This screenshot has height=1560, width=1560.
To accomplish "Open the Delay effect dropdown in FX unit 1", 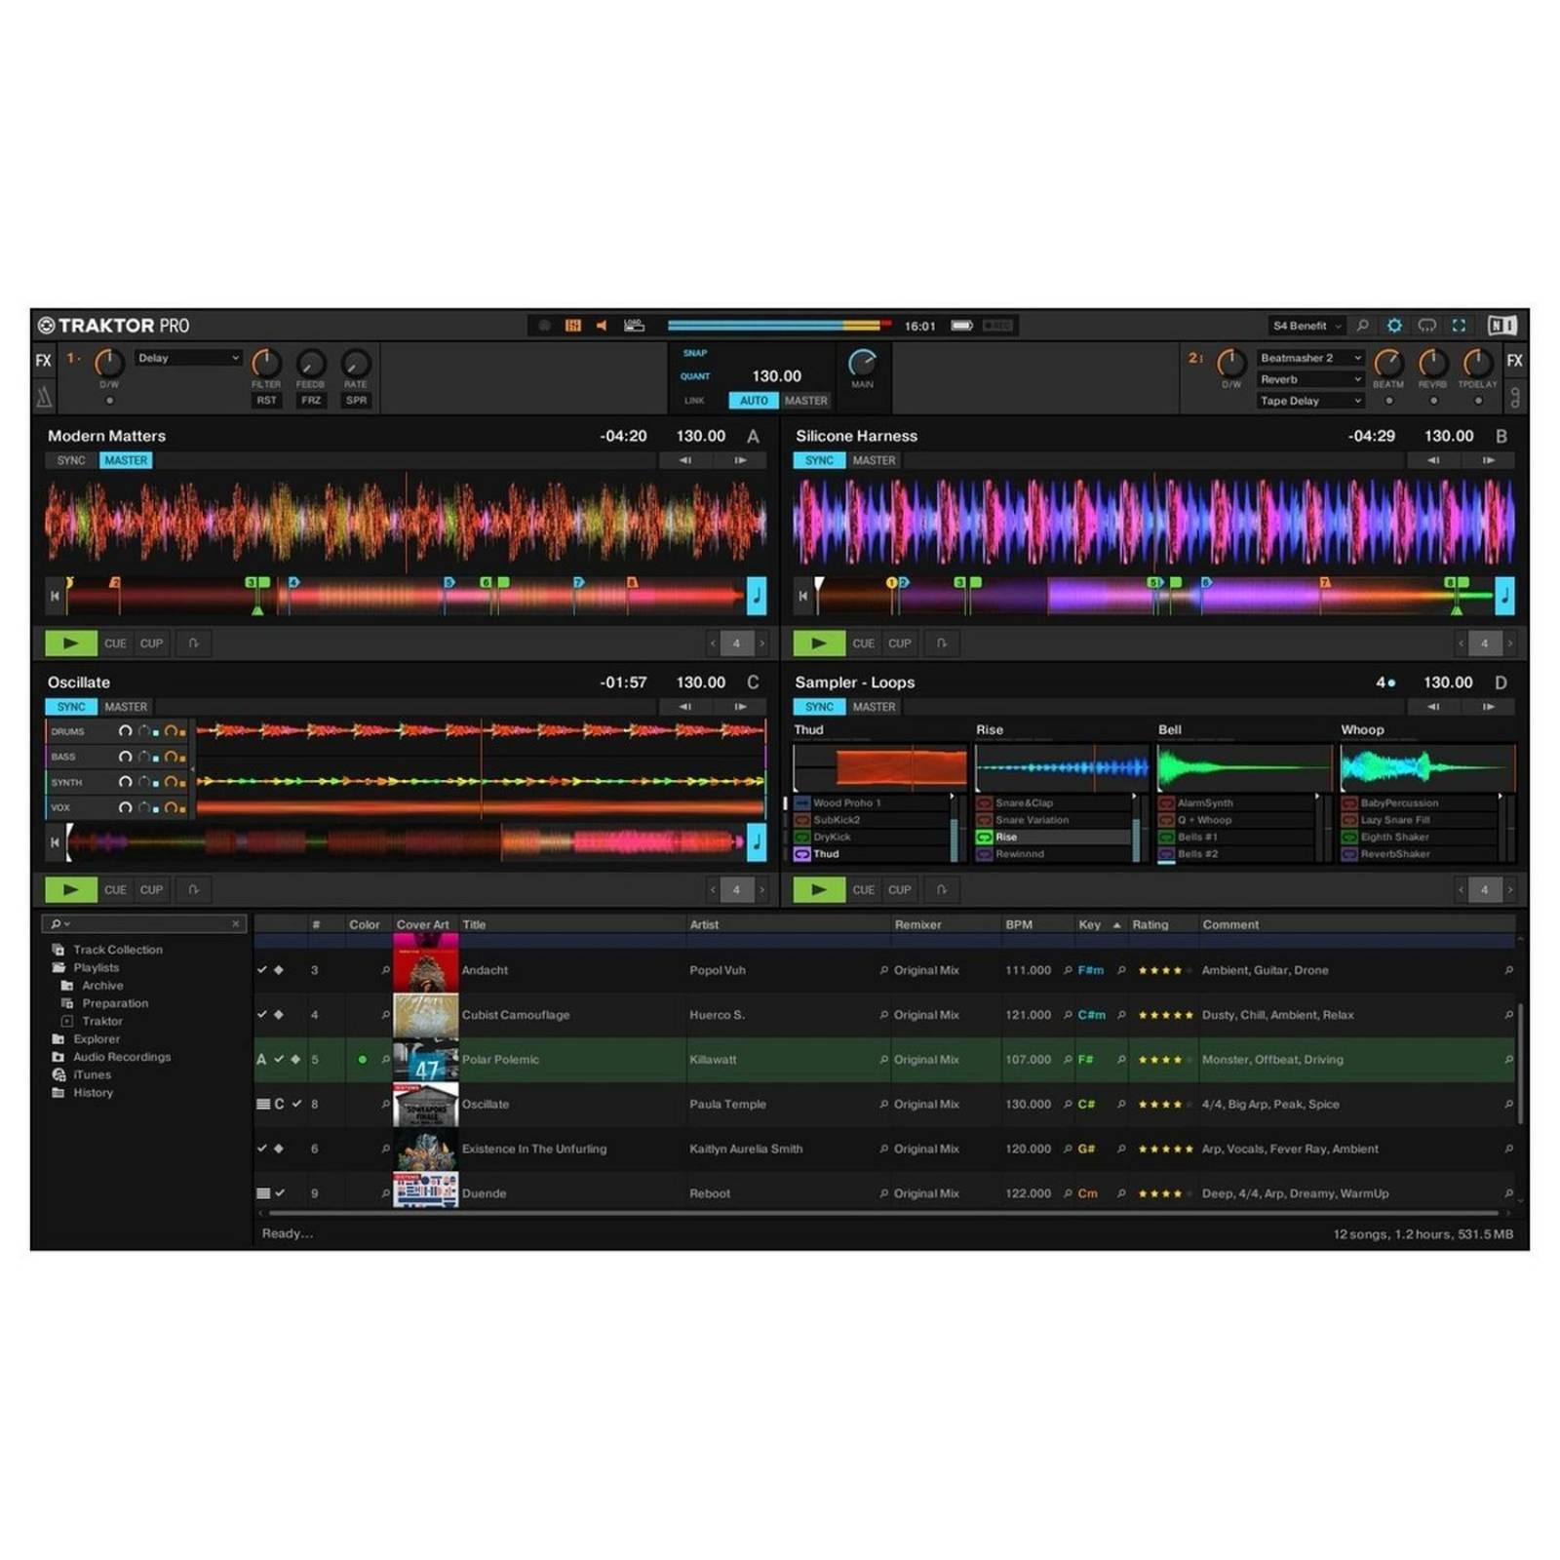I will 187,358.
